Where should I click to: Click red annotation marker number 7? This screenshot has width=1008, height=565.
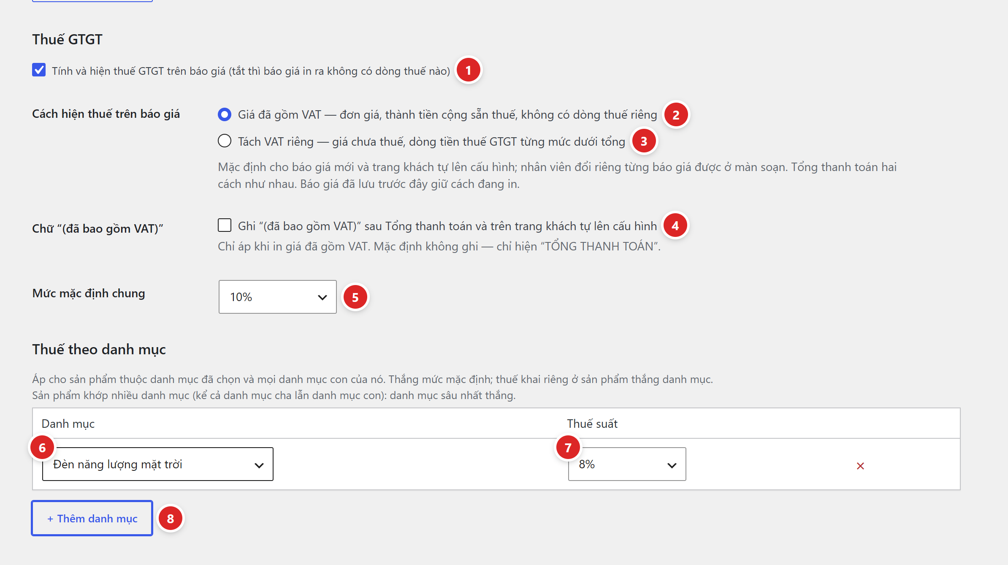tap(568, 448)
